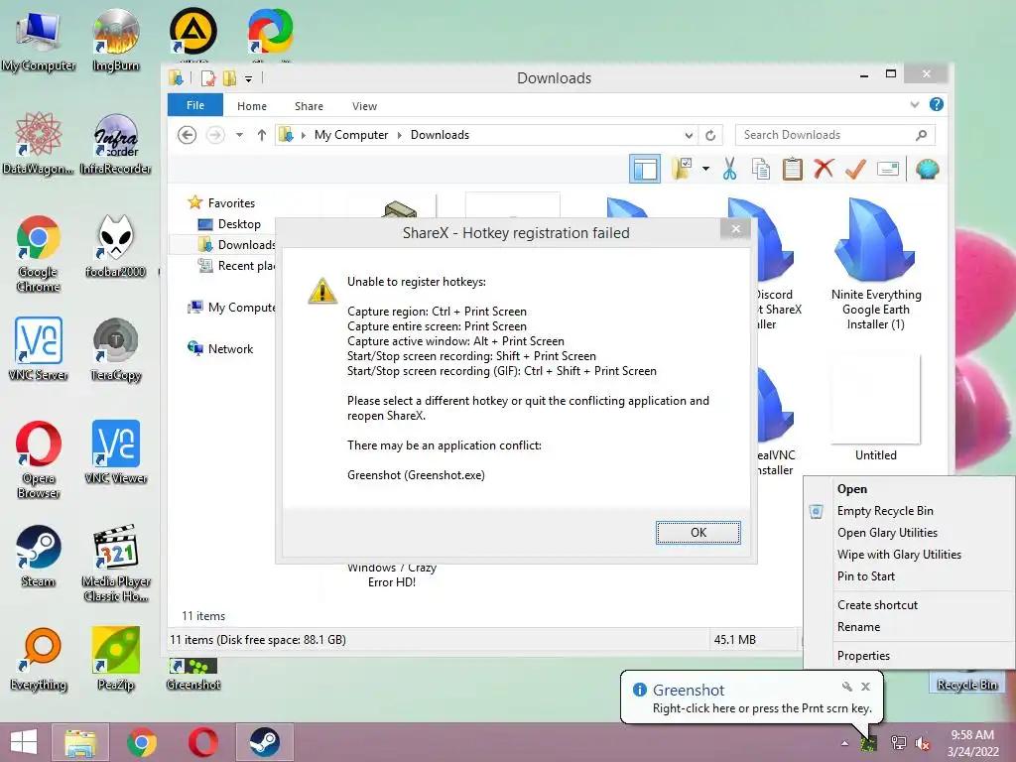Toggle the preview pane layout icon
The height and width of the screenshot is (762, 1016).
(x=645, y=169)
